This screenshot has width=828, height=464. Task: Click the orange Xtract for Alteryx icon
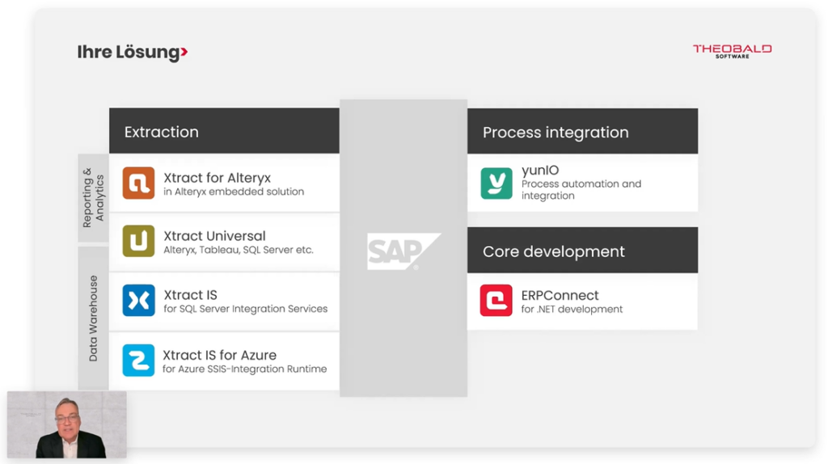point(138,183)
